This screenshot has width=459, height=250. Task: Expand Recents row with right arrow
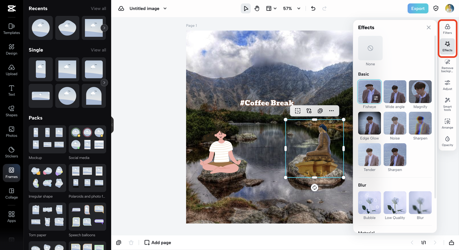tap(104, 28)
